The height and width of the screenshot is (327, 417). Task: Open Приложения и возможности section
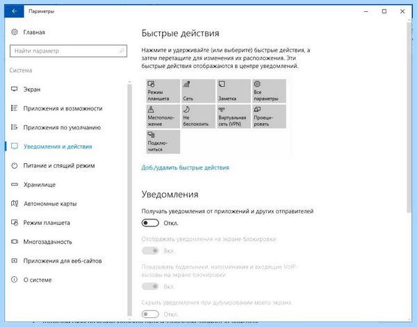tap(57, 108)
